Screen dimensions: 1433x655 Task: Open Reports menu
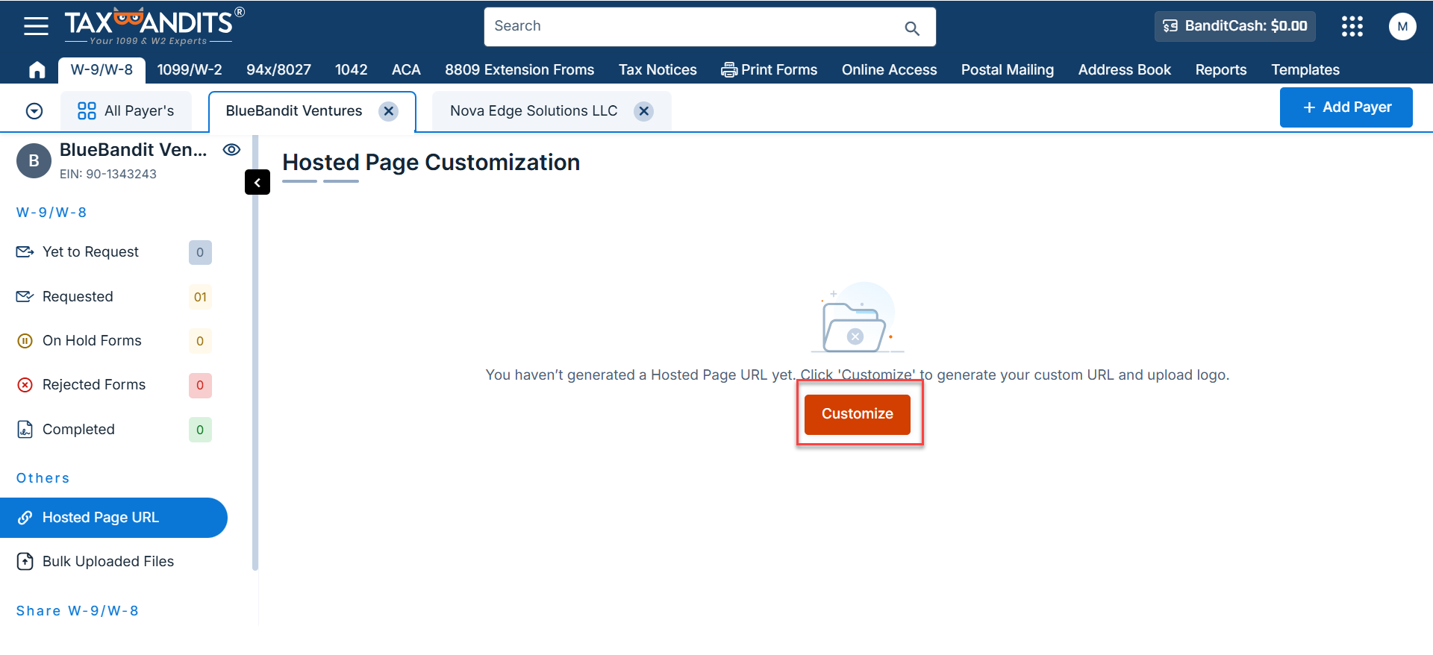[1220, 69]
